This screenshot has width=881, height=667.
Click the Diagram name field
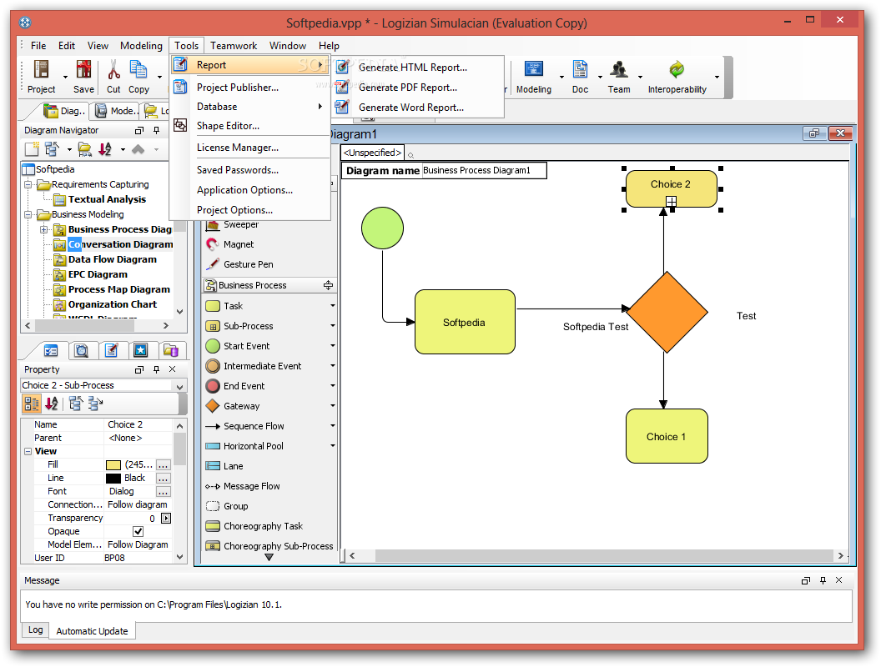pos(483,171)
